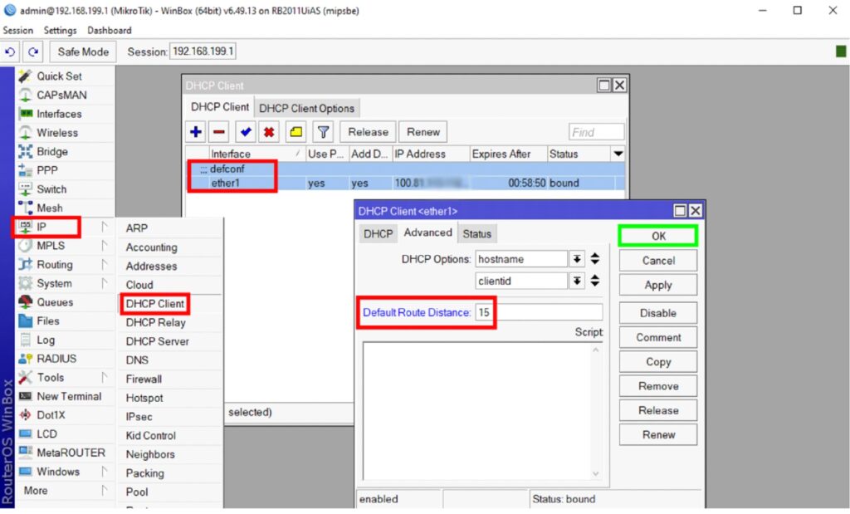The width and height of the screenshot is (850, 514).
Task: Click the Default Route Distance field
Action: tap(538, 312)
